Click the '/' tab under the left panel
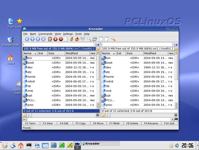This screenshot has height=150, width=199. pos(29,115)
